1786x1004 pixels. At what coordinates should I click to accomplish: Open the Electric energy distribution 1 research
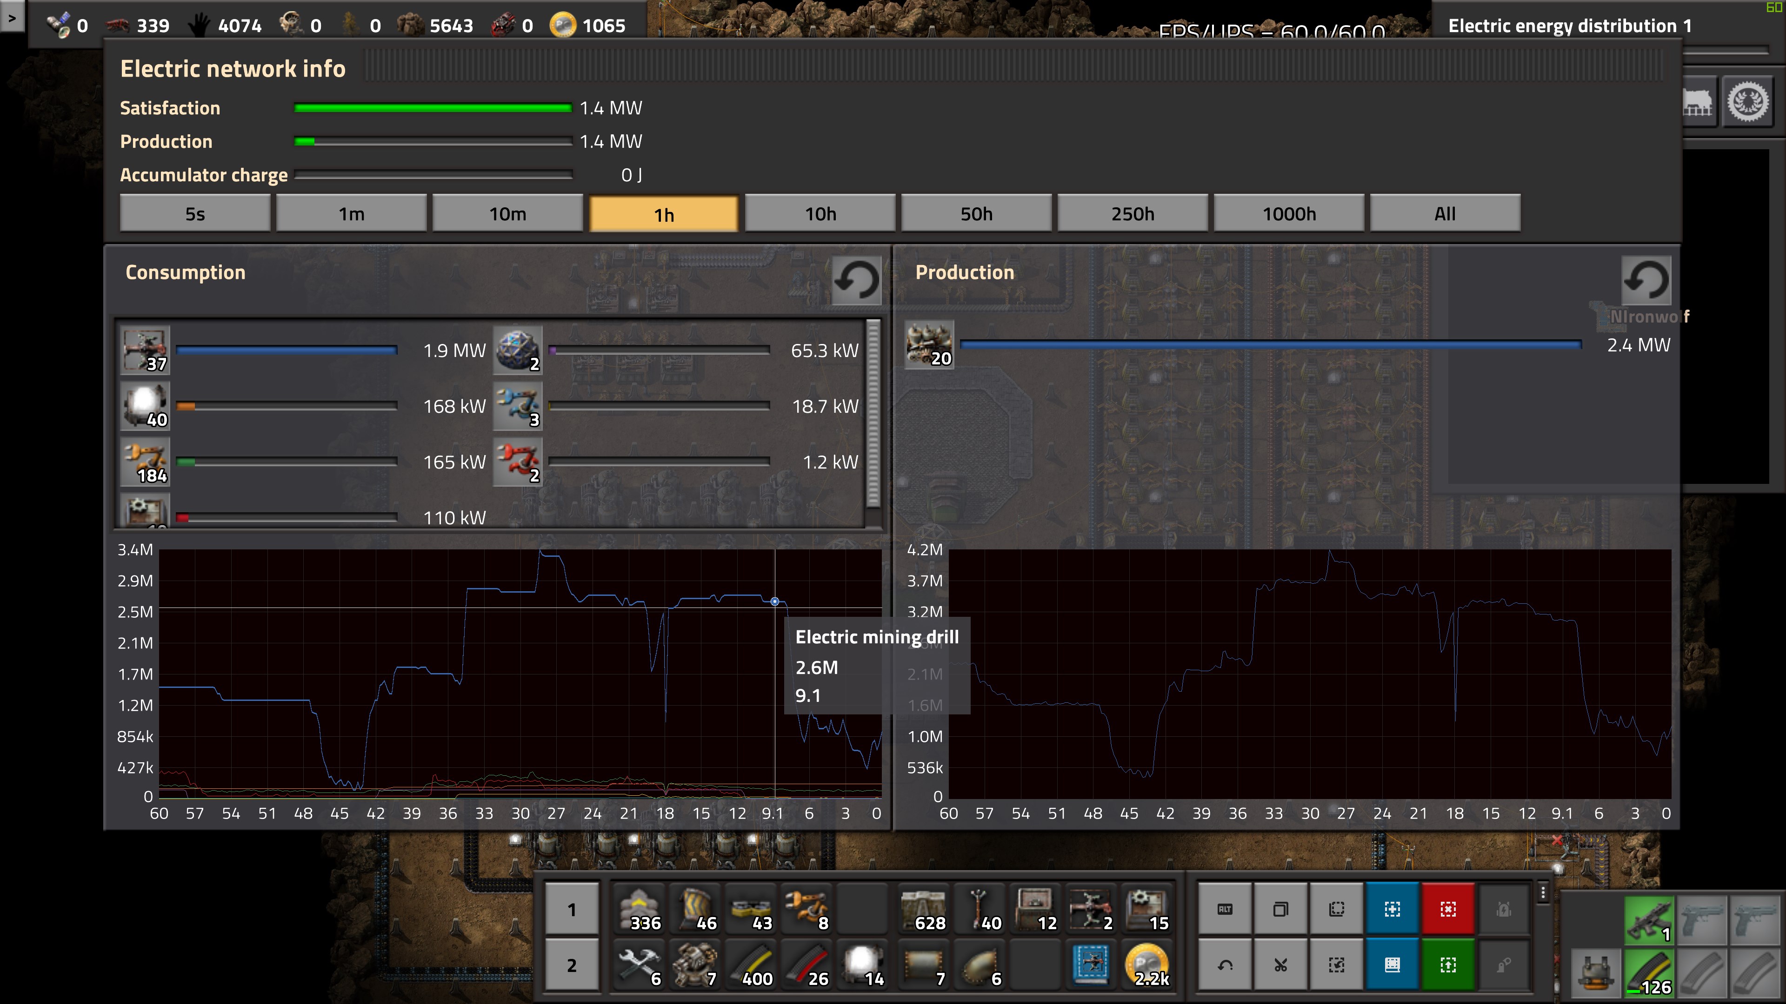coord(1570,26)
